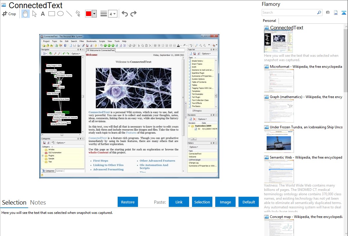The image size is (348, 236).
Task: Click the Default paste button
Action: [x=249, y=202]
